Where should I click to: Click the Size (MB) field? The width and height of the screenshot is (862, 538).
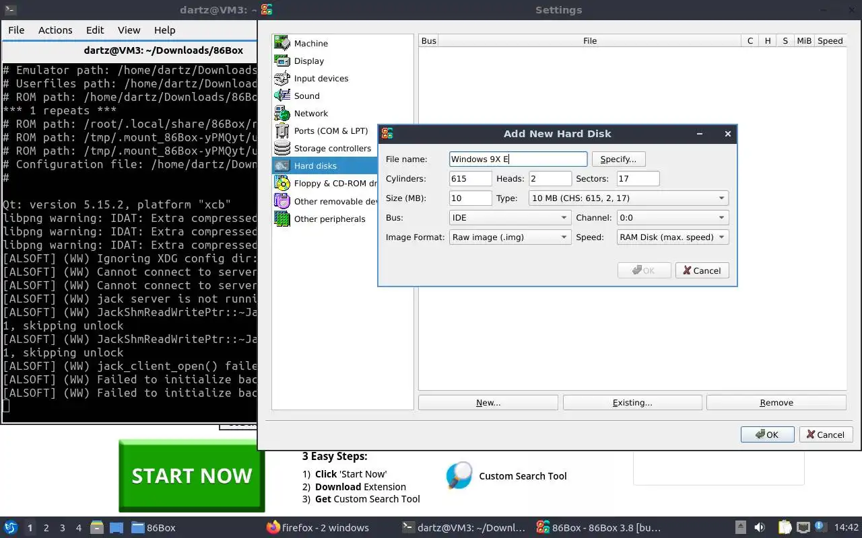[x=471, y=198]
